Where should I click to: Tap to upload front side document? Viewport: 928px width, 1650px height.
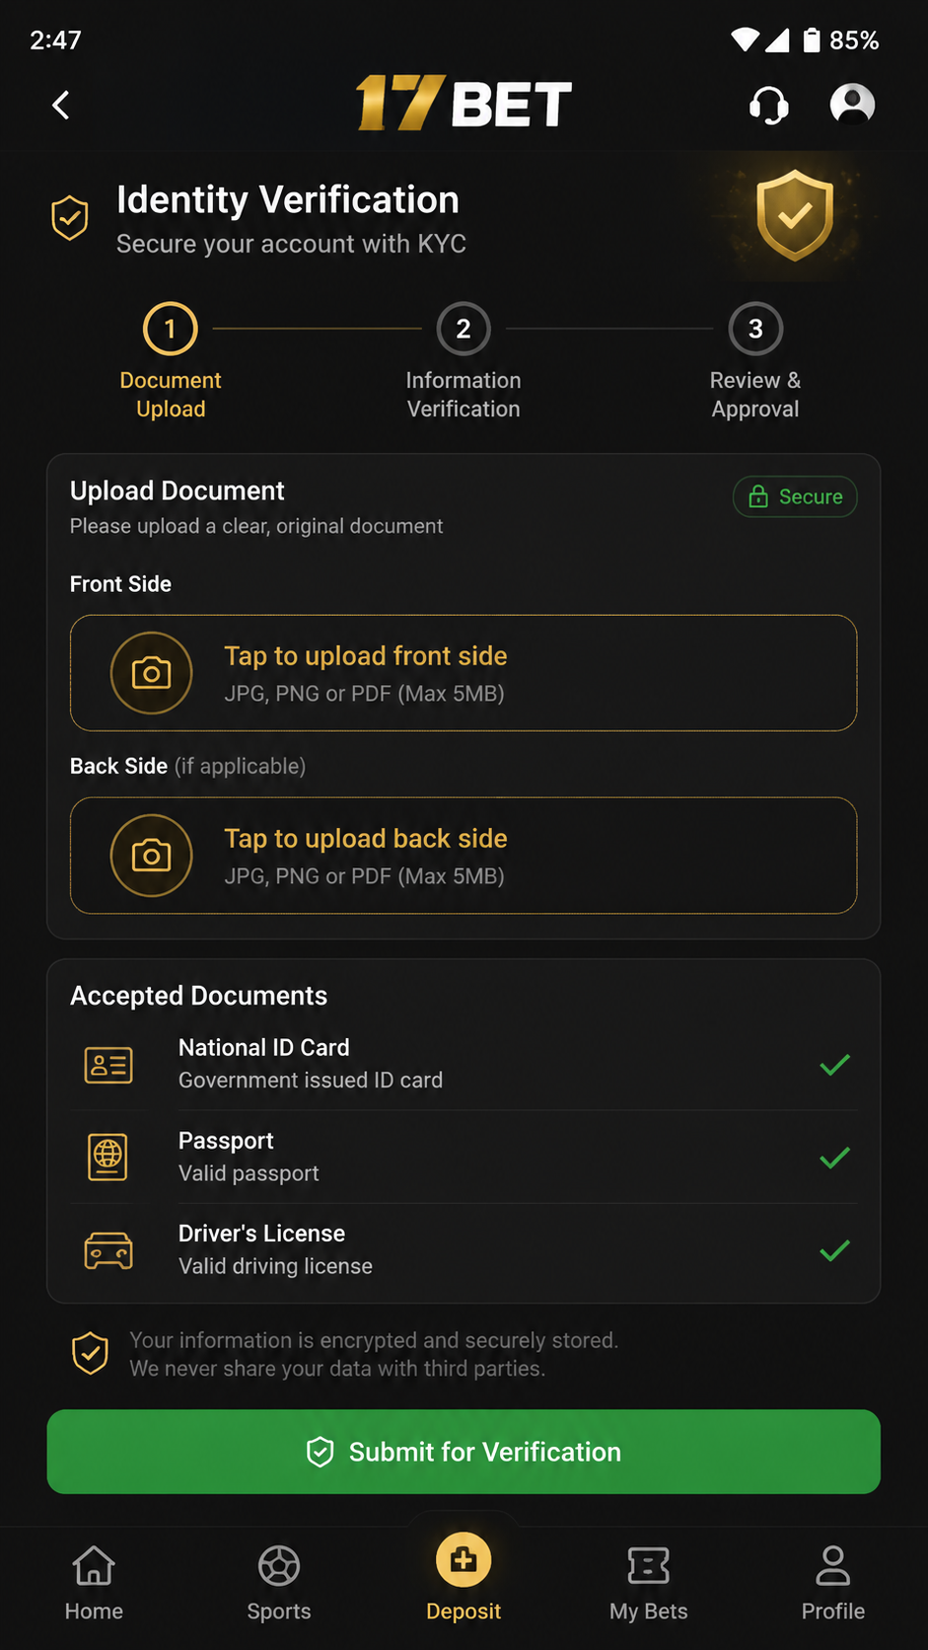coord(464,673)
